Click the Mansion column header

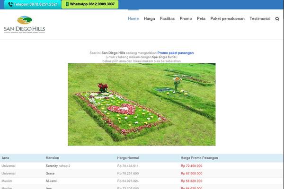(x=52, y=158)
